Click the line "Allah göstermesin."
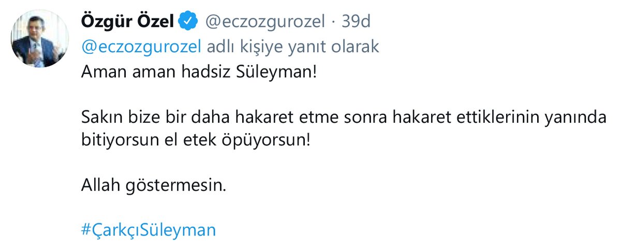 [x=154, y=185]
